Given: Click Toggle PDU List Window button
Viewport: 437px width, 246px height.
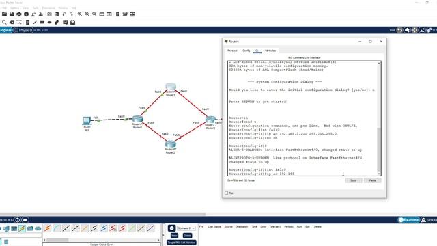Looking at the screenshot, I should coord(182,243).
